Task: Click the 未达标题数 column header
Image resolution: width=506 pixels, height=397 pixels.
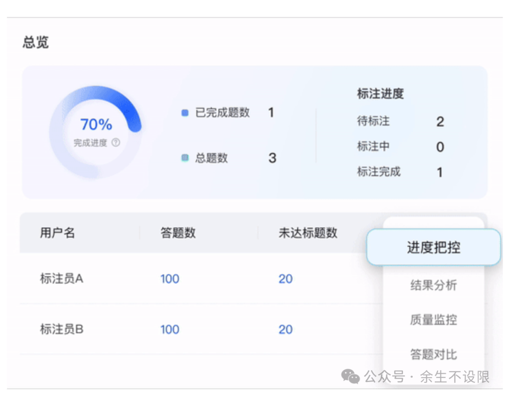Action: click(308, 233)
